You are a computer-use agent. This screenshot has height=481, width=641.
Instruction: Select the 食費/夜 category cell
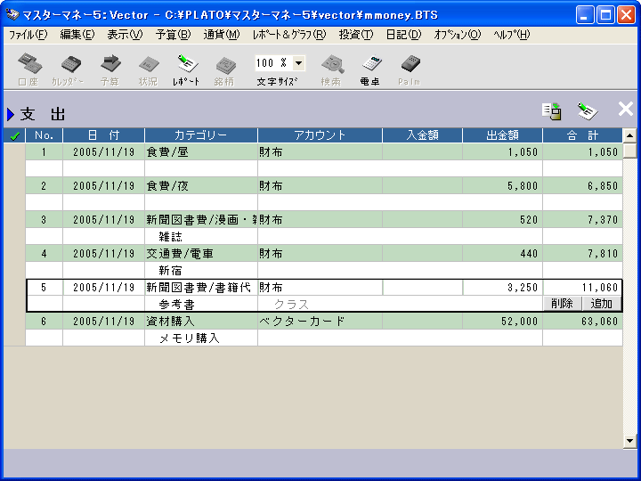(x=200, y=186)
